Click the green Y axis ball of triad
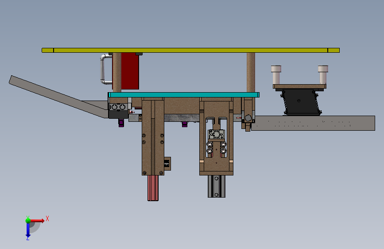Viewport: 384px width, 249px height. (x=28, y=220)
